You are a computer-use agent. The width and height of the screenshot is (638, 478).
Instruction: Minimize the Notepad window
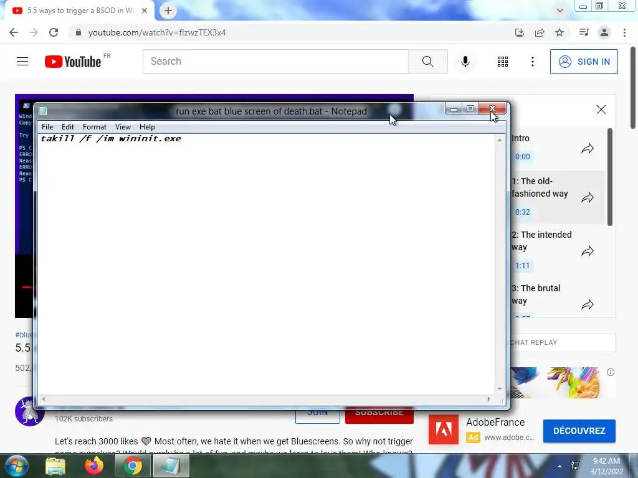click(454, 108)
